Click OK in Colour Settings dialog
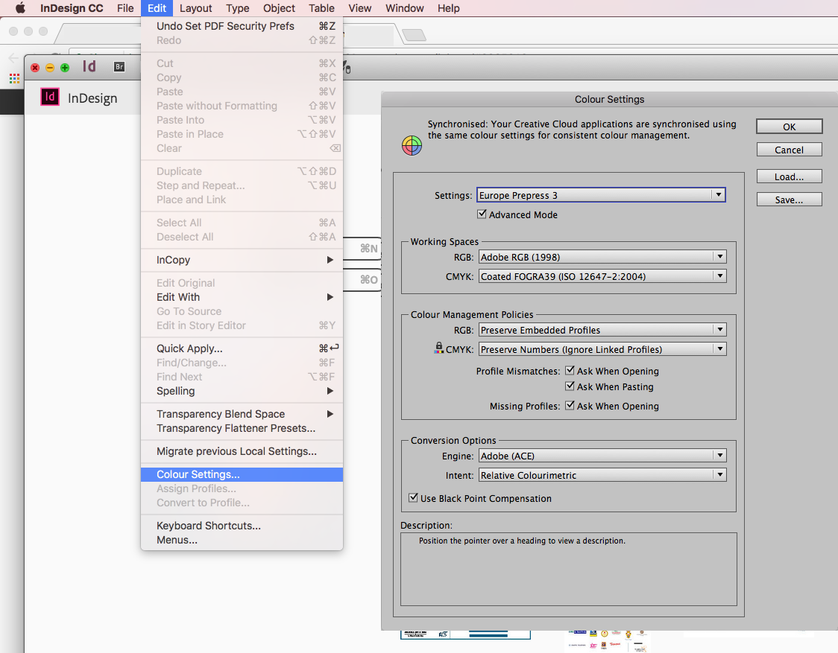Screen dimensions: 838x653 click(790, 127)
